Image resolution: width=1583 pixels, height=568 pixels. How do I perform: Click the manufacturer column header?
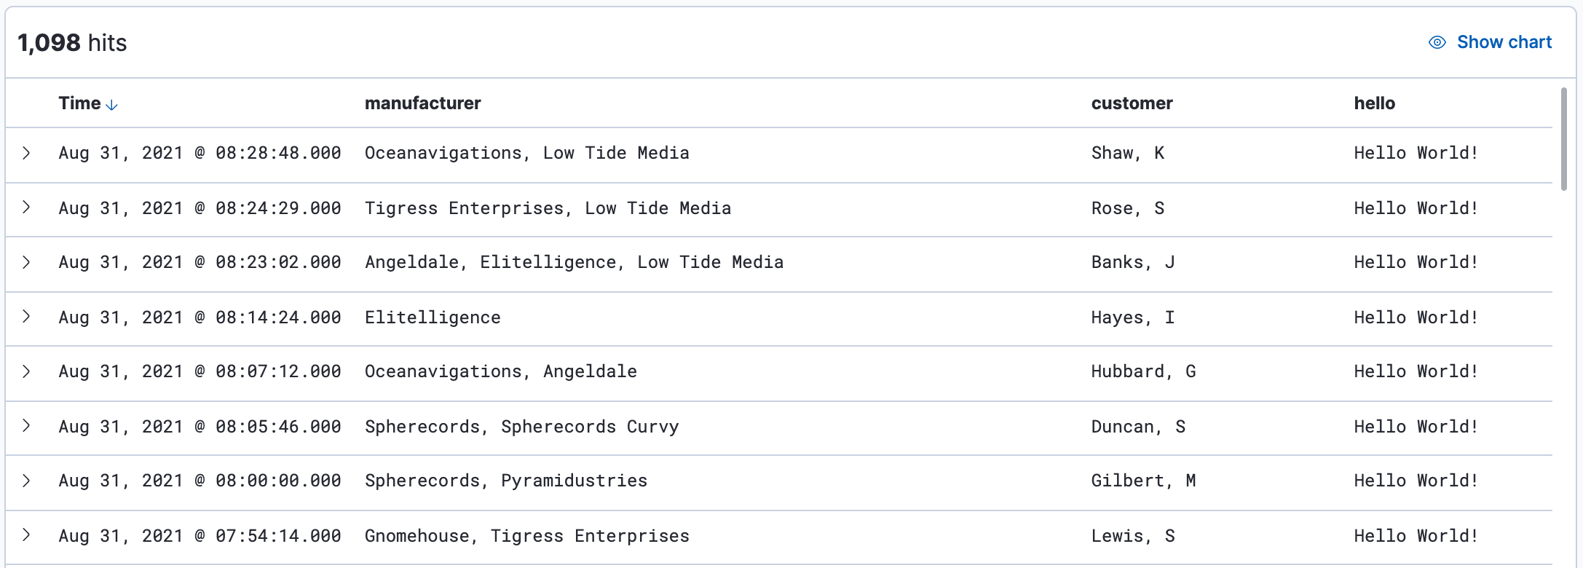pyautogui.click(x=422, y=103)
